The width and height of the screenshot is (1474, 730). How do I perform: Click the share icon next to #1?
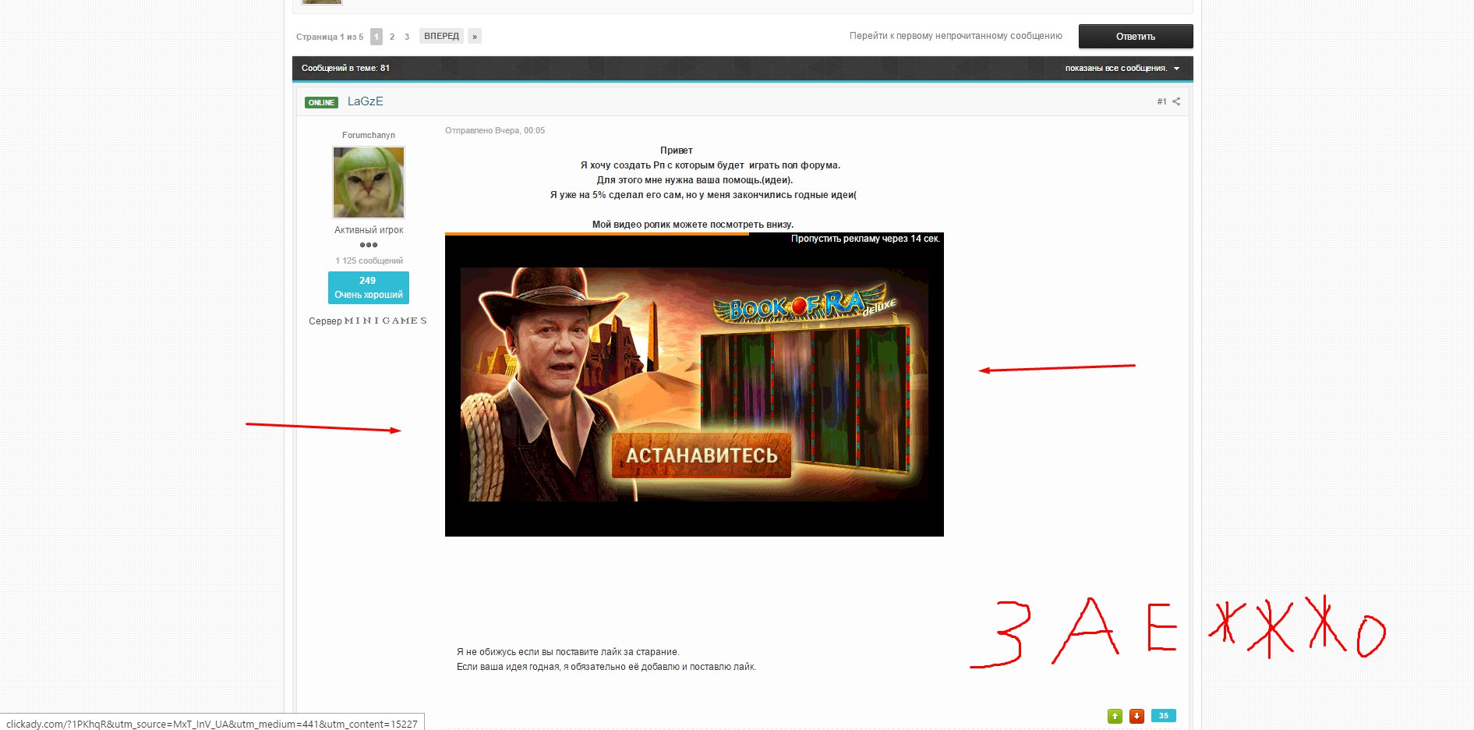pyautogui.click(x=1176, y=101)
